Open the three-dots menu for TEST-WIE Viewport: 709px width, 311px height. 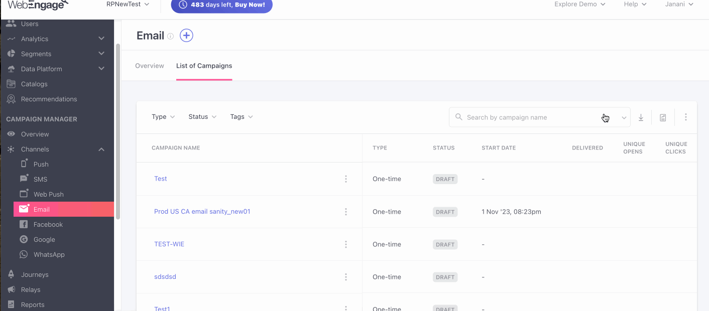346,244
